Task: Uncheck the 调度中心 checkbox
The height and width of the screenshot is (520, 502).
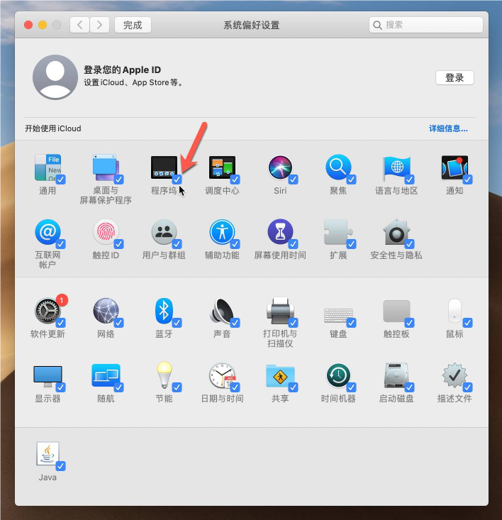Action: (235, 179)
